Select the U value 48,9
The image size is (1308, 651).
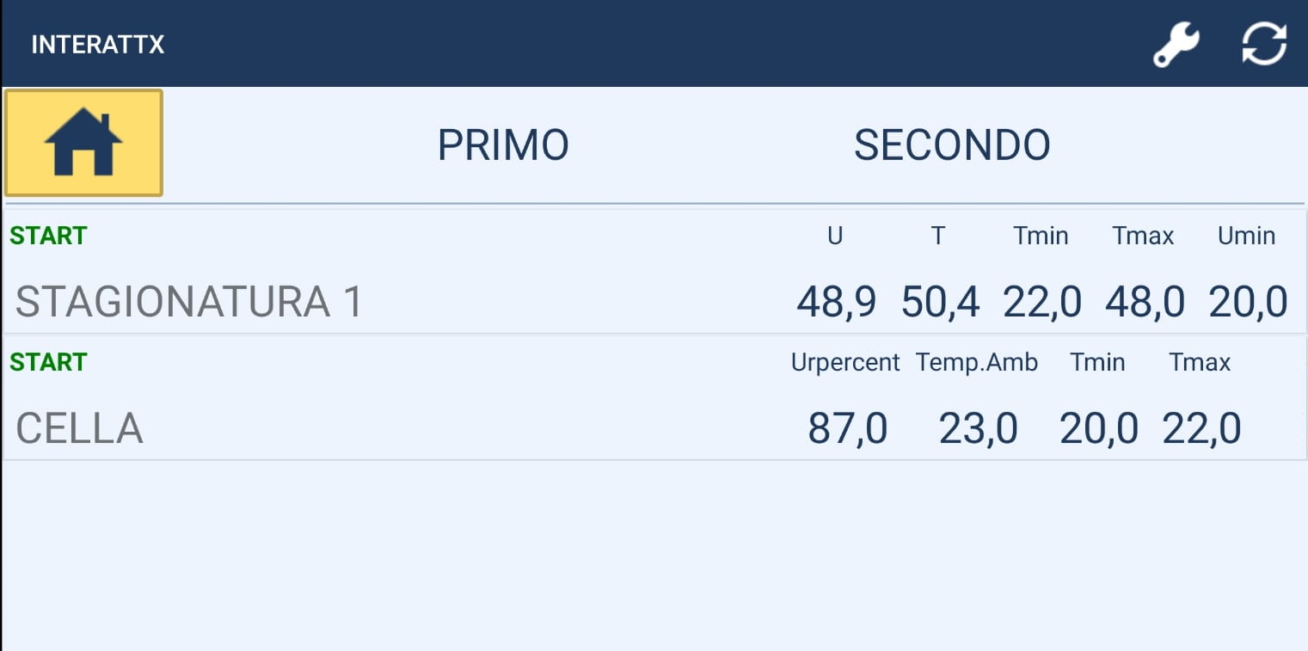click(x=836, y=302)
